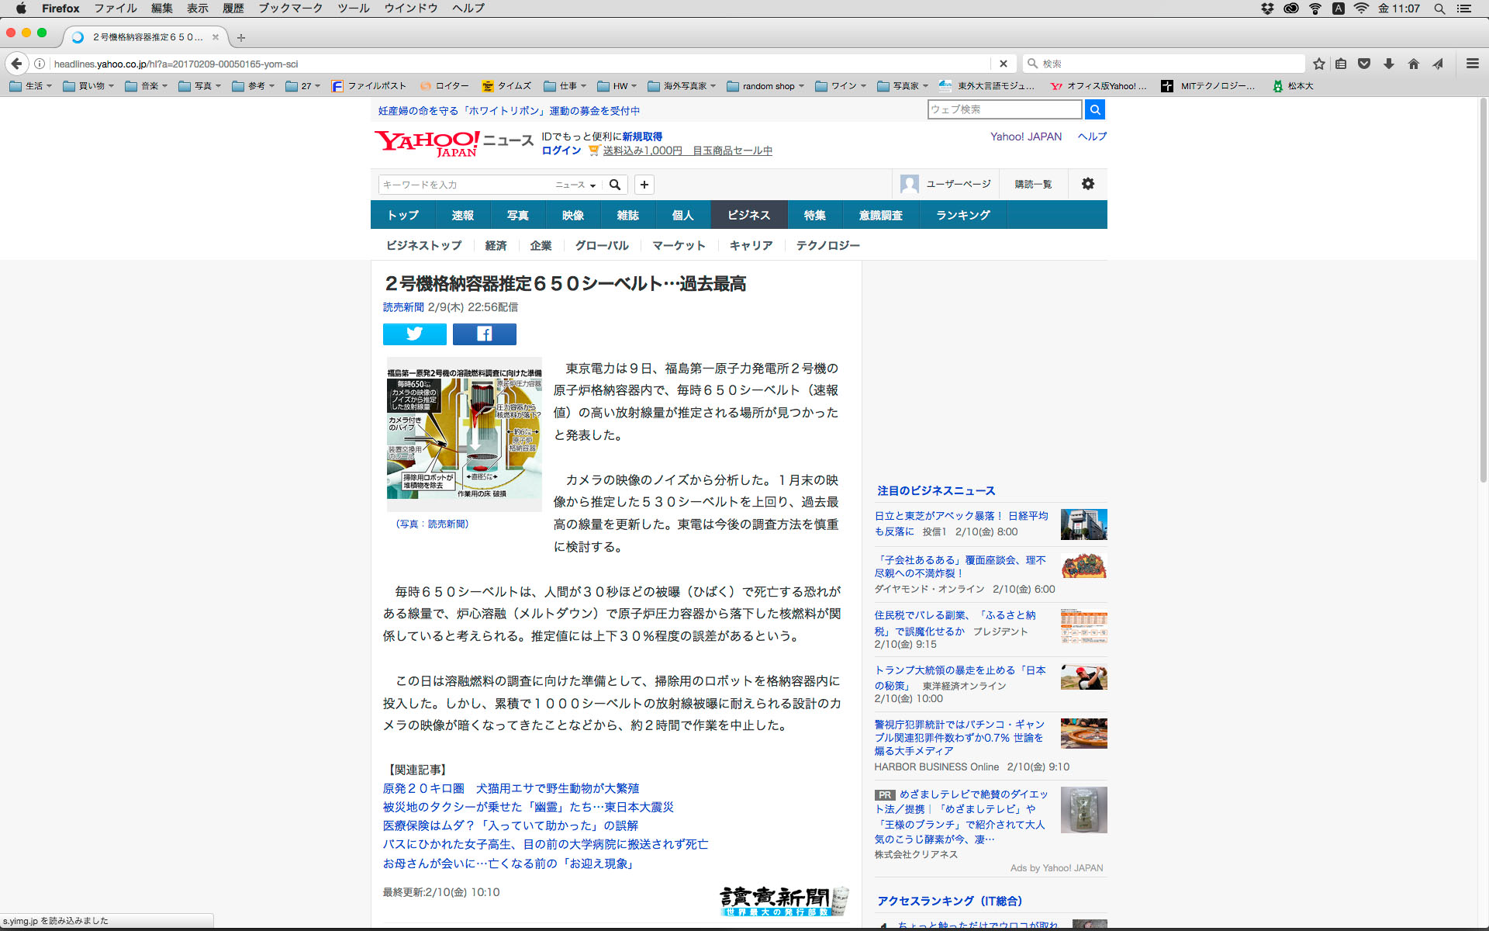Share article via Facebook icon
Image resolution: width=1489 pixels, height=931 pixels.
(x=484, y=334)
